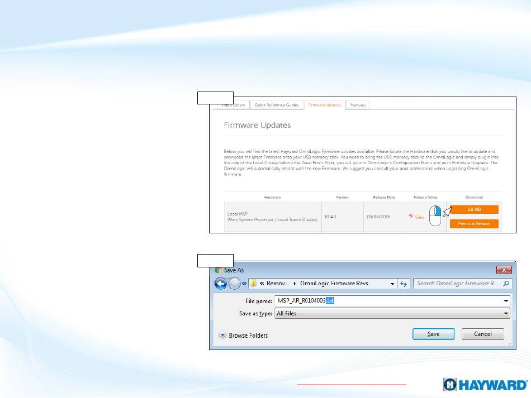Select the OmniLogic Firmware Revs path segment

point(334,284)
